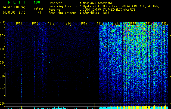171x109 pixels.
Task: Click the 1820 time marker
Action: pyautogui.click(x=165, y=23)
